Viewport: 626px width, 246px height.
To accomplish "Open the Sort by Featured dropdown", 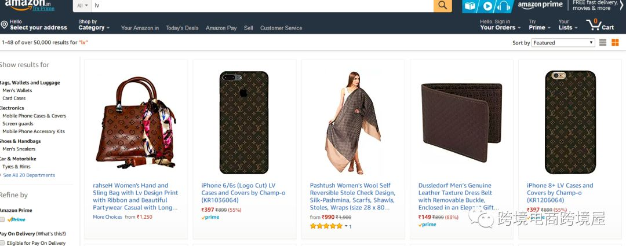I will [563, 43].
